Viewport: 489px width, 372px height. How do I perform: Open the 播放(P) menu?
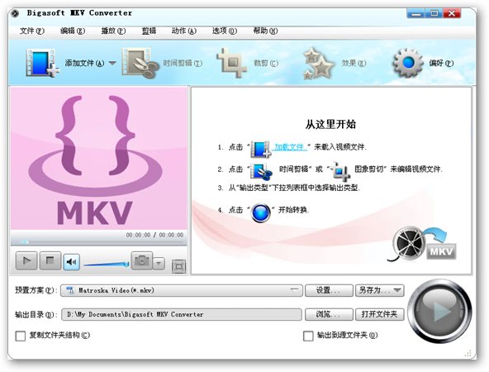click(113, 31)
